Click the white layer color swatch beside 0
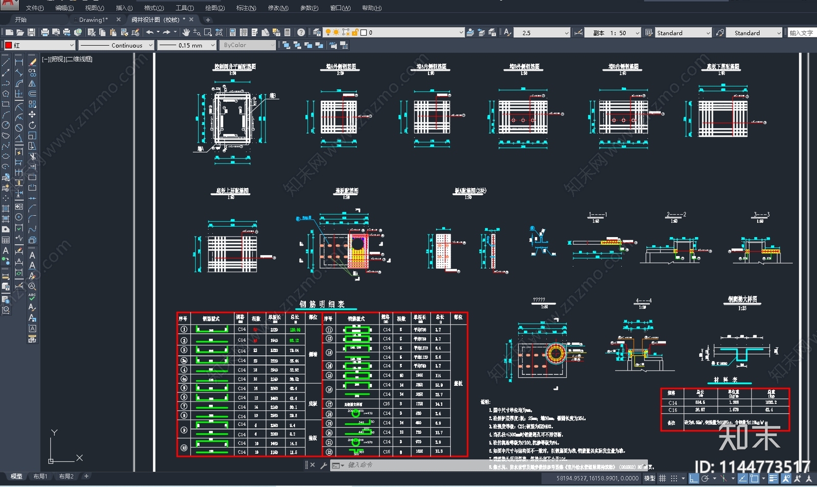Screen dimensions: 817x487 click(x=364, y=32)
